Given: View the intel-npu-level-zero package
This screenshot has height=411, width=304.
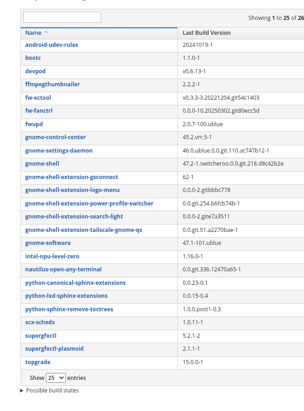Looking at the screenshot, I should 52,257.
